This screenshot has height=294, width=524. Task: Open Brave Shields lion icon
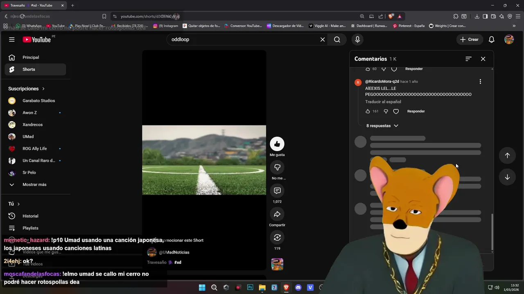(391, 16)
